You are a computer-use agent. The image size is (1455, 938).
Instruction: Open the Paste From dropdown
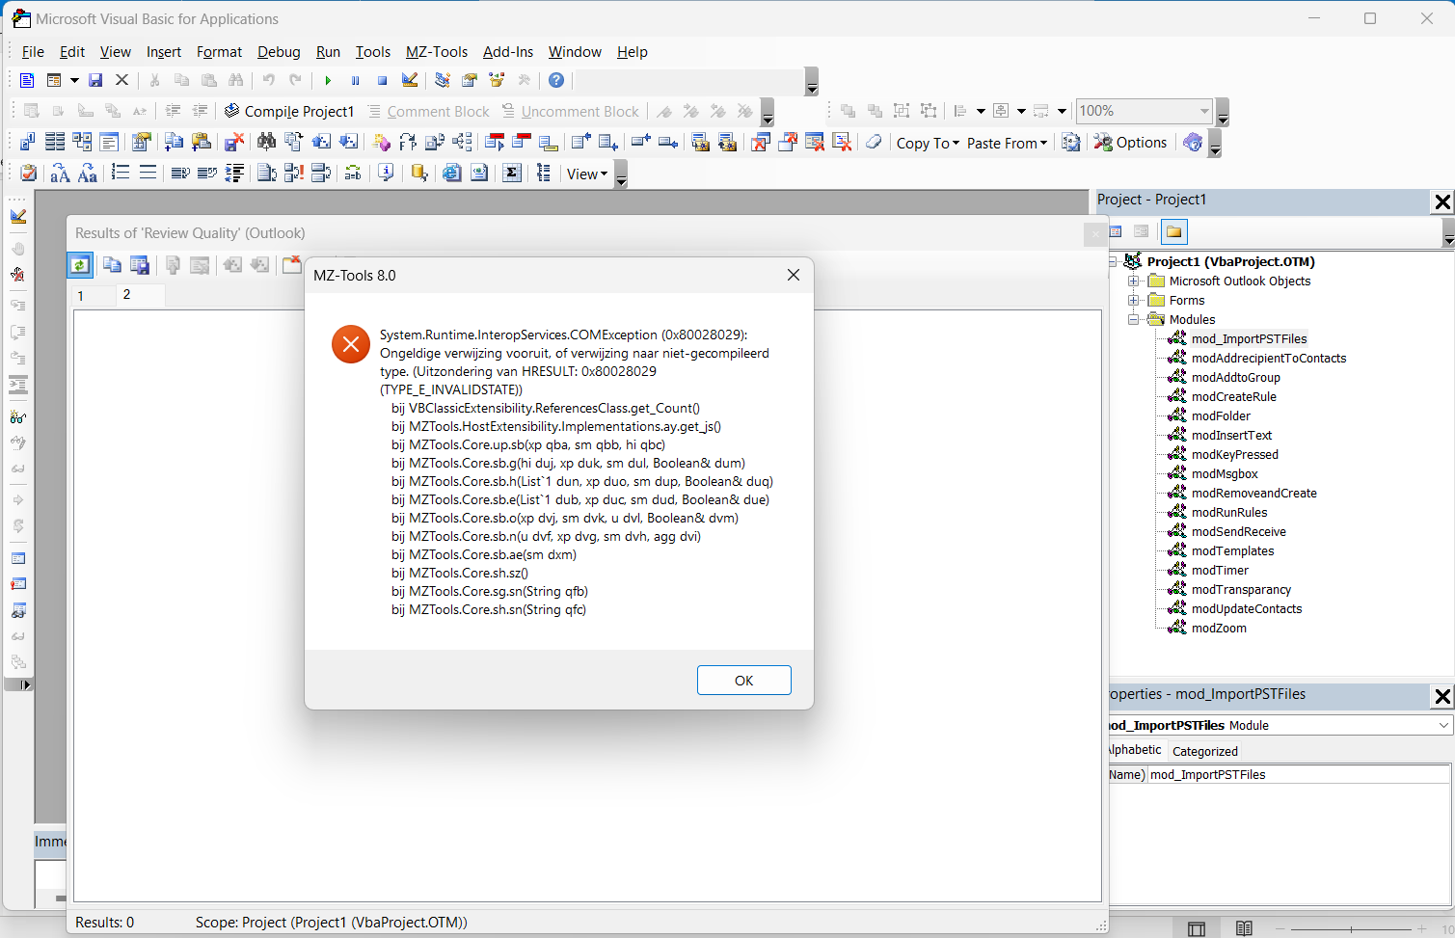(1007, 143)
